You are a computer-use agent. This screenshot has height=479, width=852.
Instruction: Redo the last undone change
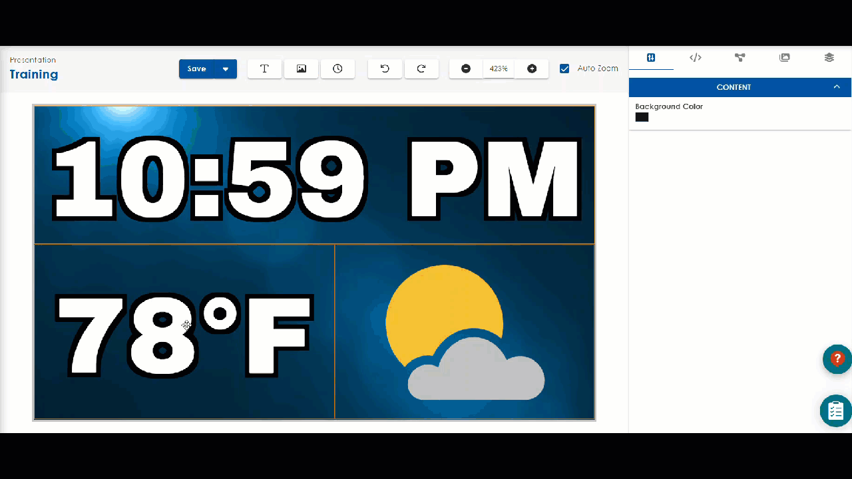tap(421, 69)
